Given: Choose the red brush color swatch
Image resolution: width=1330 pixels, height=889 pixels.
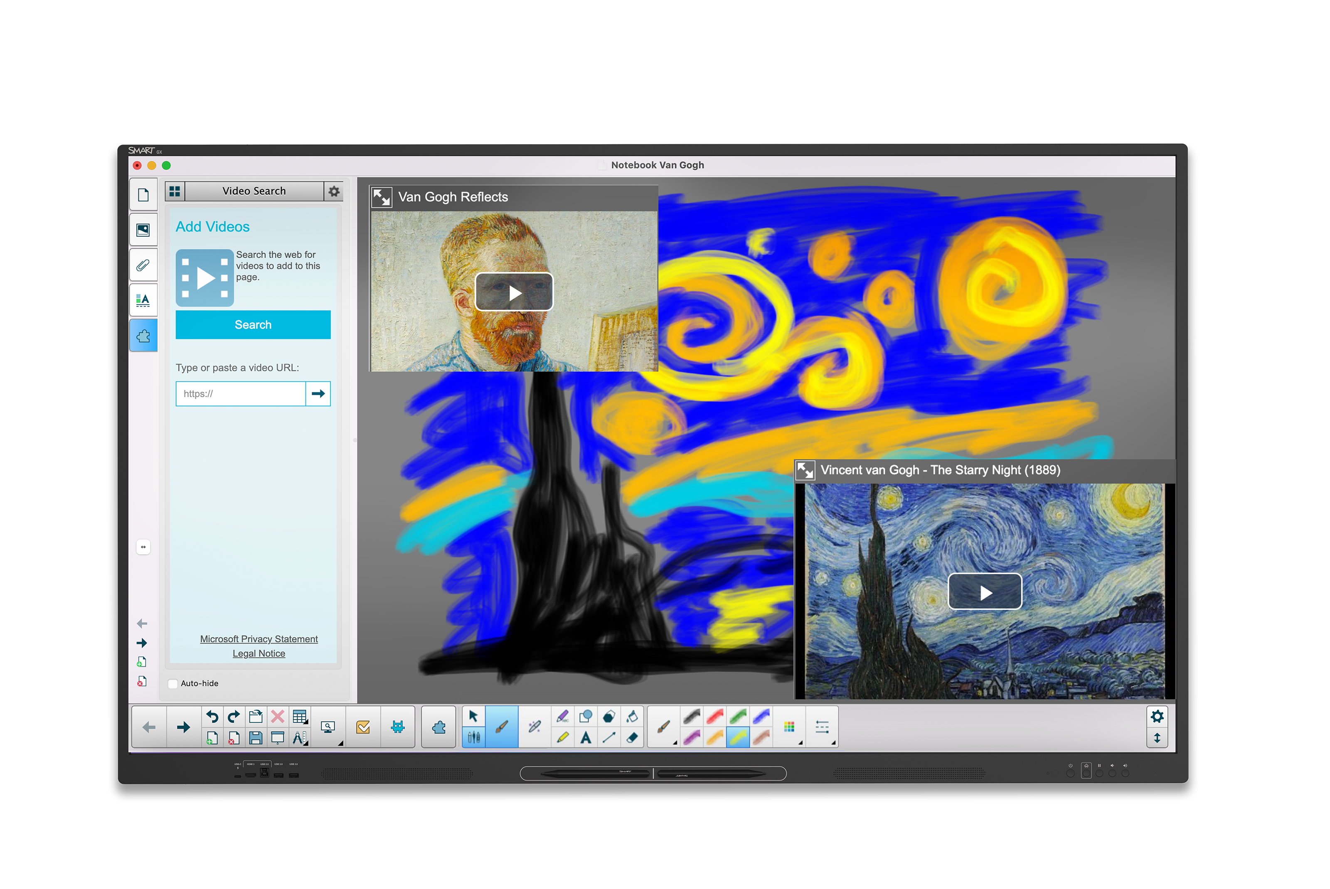Looking at the screenshot, I should pos(714,717).
